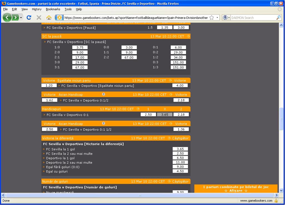285x205 pixels.
Task: Click 'www.gamebookers.com' in the status bar
Action: 256,201
